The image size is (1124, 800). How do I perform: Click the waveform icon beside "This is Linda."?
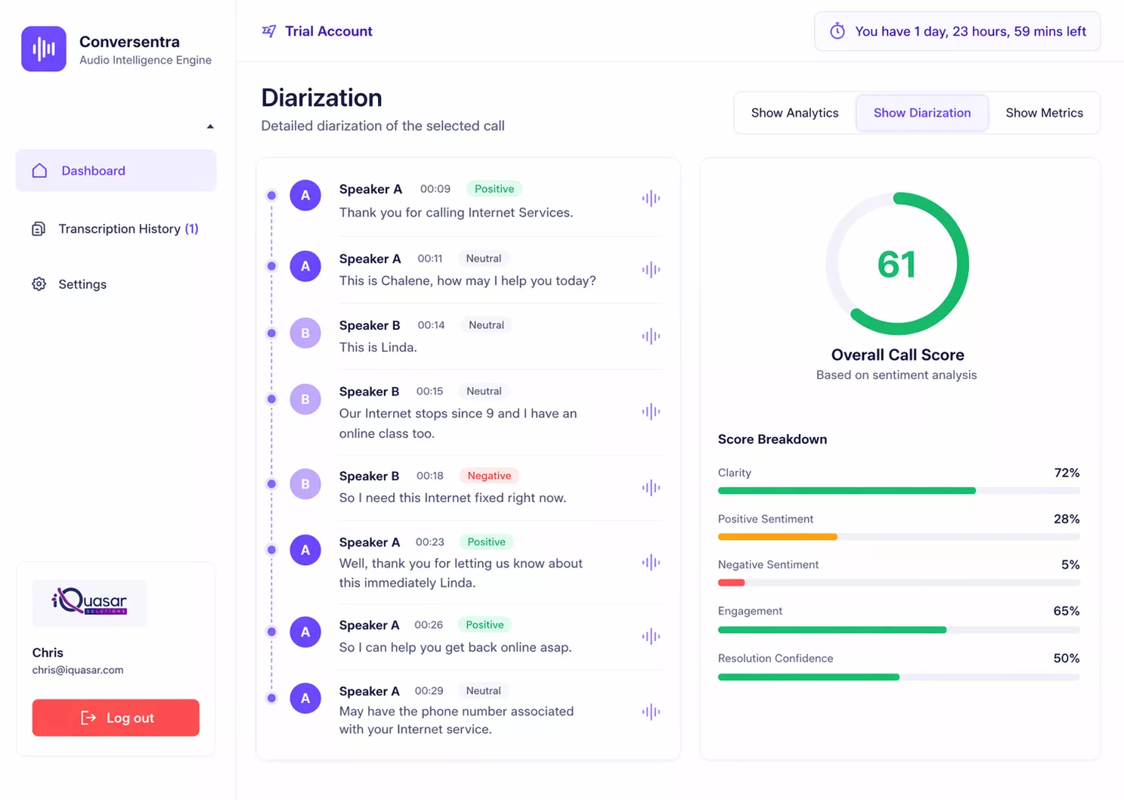(651, 336)
